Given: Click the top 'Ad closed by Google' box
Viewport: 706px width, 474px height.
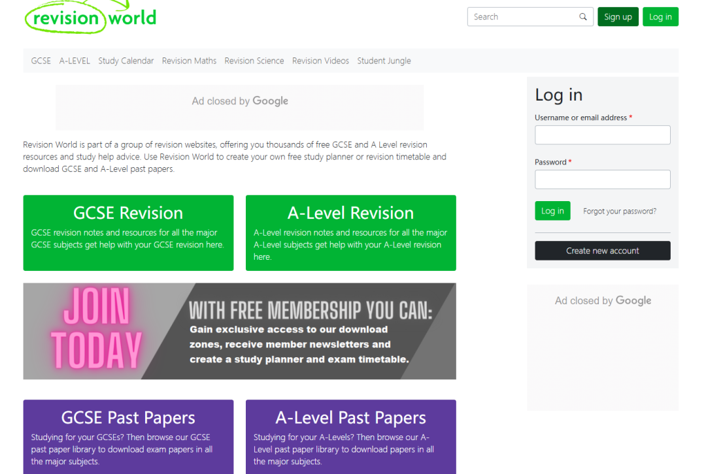Looking at the screenshot, I should click(239, 108).
